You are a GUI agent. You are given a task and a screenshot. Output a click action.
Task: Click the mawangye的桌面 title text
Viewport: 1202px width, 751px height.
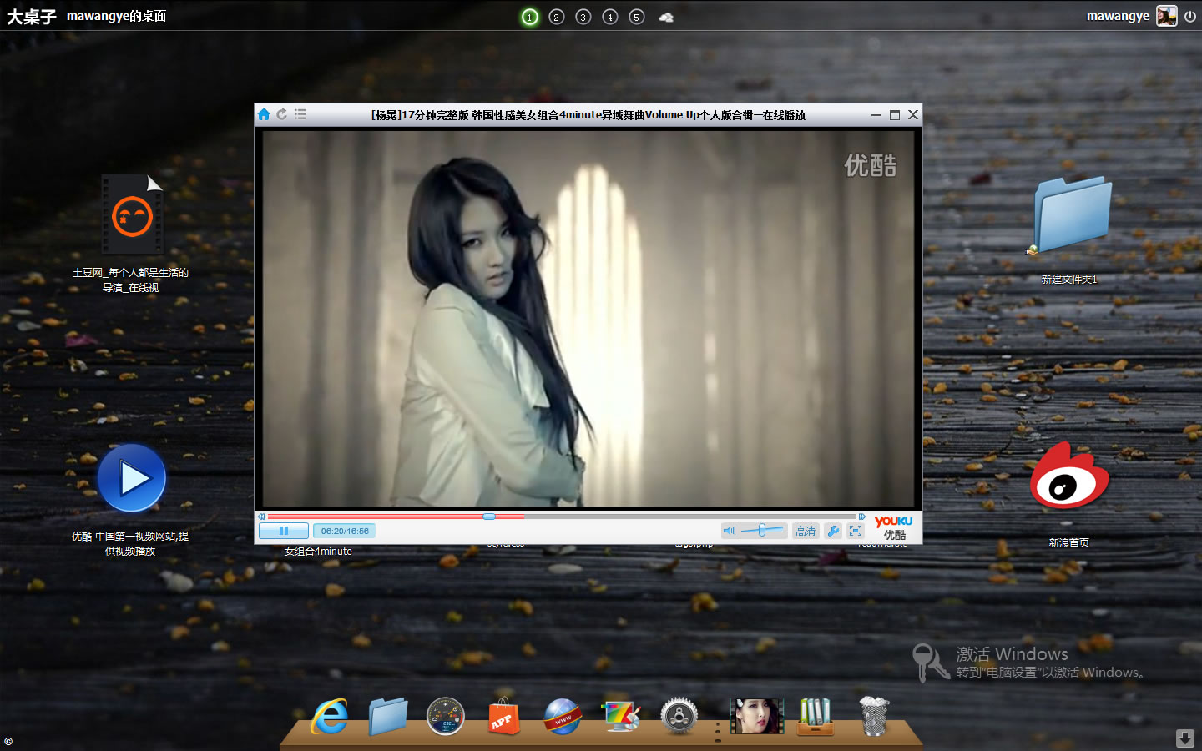click(117, 16)
